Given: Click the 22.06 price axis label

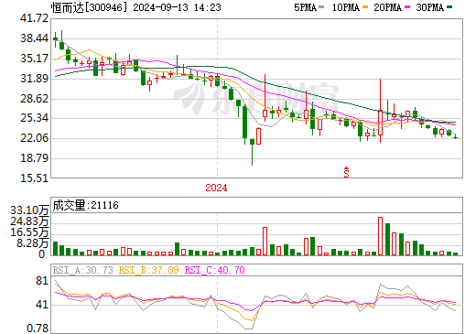Looking at the screenshot, I should pyautogui.click(x=34, y=138).
